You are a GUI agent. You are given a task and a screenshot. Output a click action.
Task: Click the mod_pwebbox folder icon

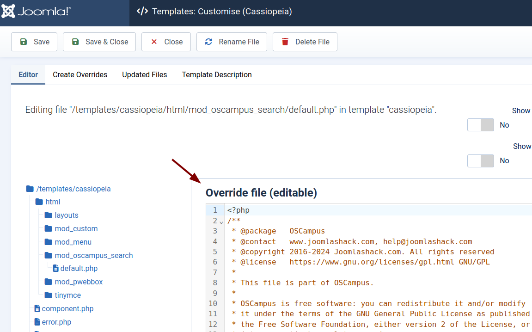(49, 282)
